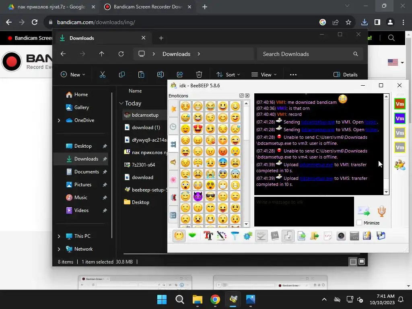
Task: Click the See more (three dots) button in File Explorer
Action: (x=293, y=74)
